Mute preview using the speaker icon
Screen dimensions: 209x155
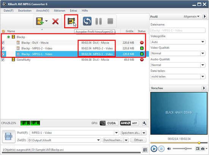click(169, 149)
